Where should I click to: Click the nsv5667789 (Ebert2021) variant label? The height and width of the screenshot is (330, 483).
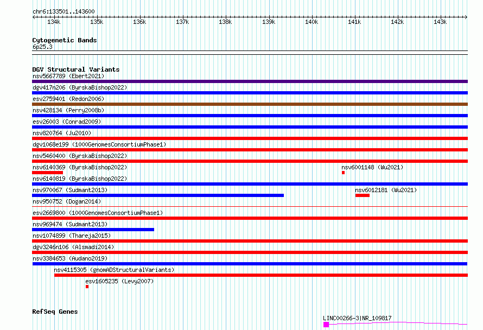68,76
